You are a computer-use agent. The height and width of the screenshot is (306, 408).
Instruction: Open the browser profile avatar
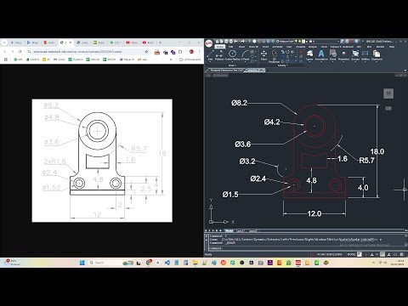pos(191,52)
